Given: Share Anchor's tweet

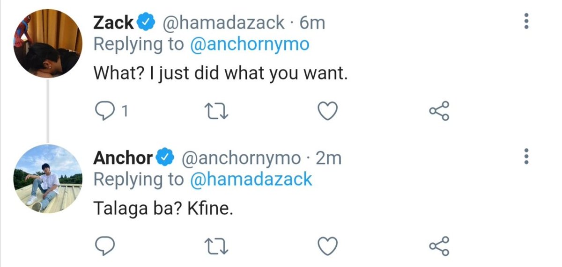Looking at the screenshot, I should 439,245.
